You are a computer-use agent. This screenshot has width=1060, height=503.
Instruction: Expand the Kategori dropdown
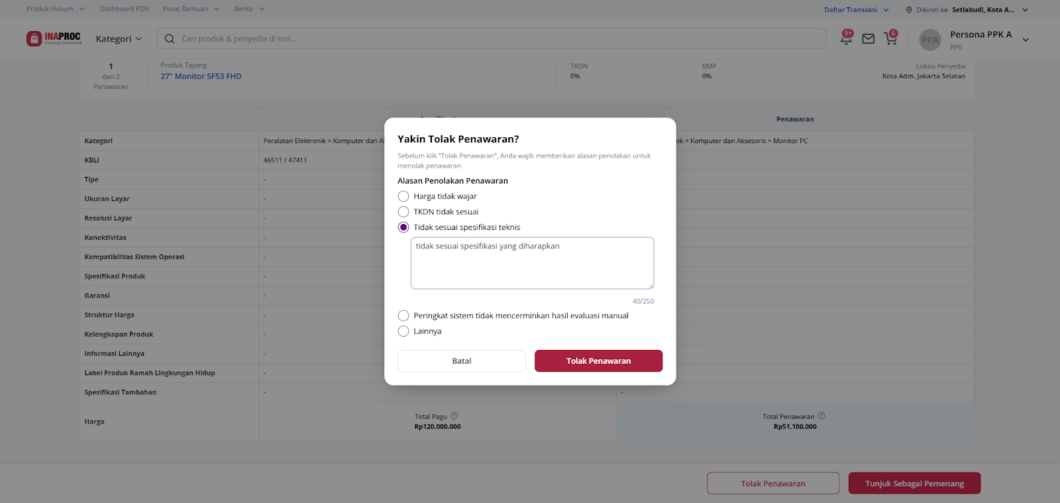(x=119, y=39)
